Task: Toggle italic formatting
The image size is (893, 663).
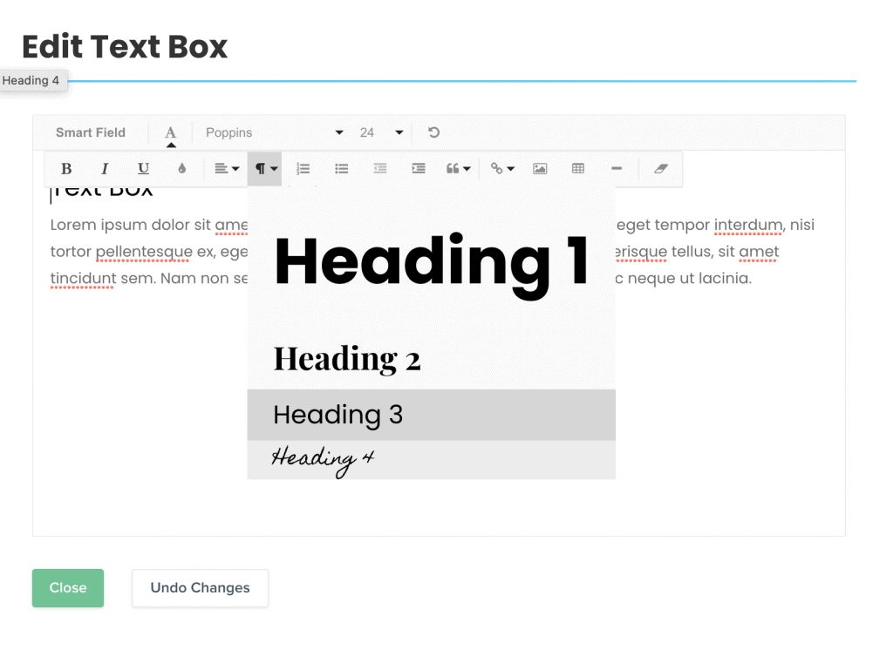Action: pyautogui.click(x=105, y=169)
